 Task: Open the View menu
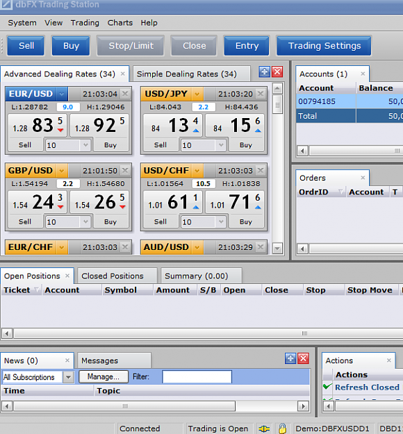pyautogui.click(x=54, y=23)
